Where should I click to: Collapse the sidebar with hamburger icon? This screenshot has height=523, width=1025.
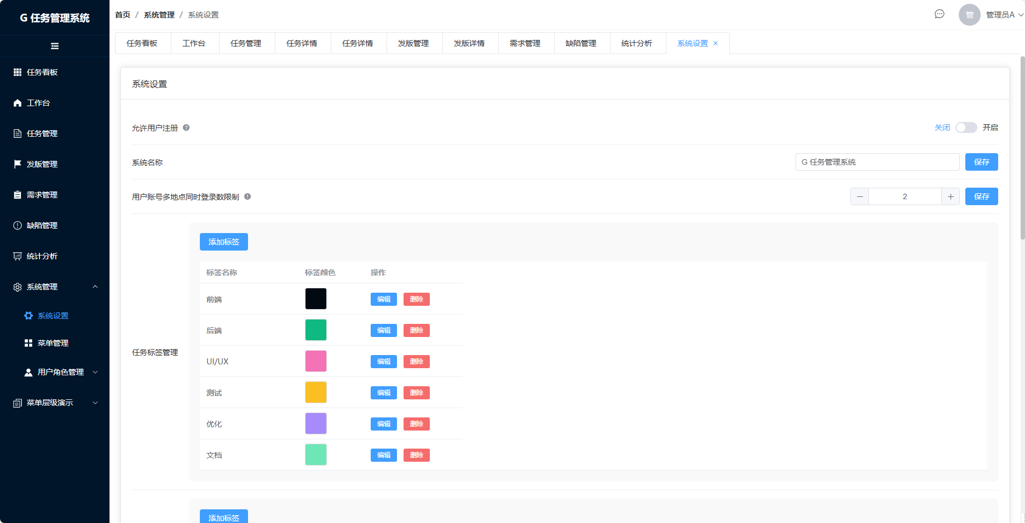(55, 46)
